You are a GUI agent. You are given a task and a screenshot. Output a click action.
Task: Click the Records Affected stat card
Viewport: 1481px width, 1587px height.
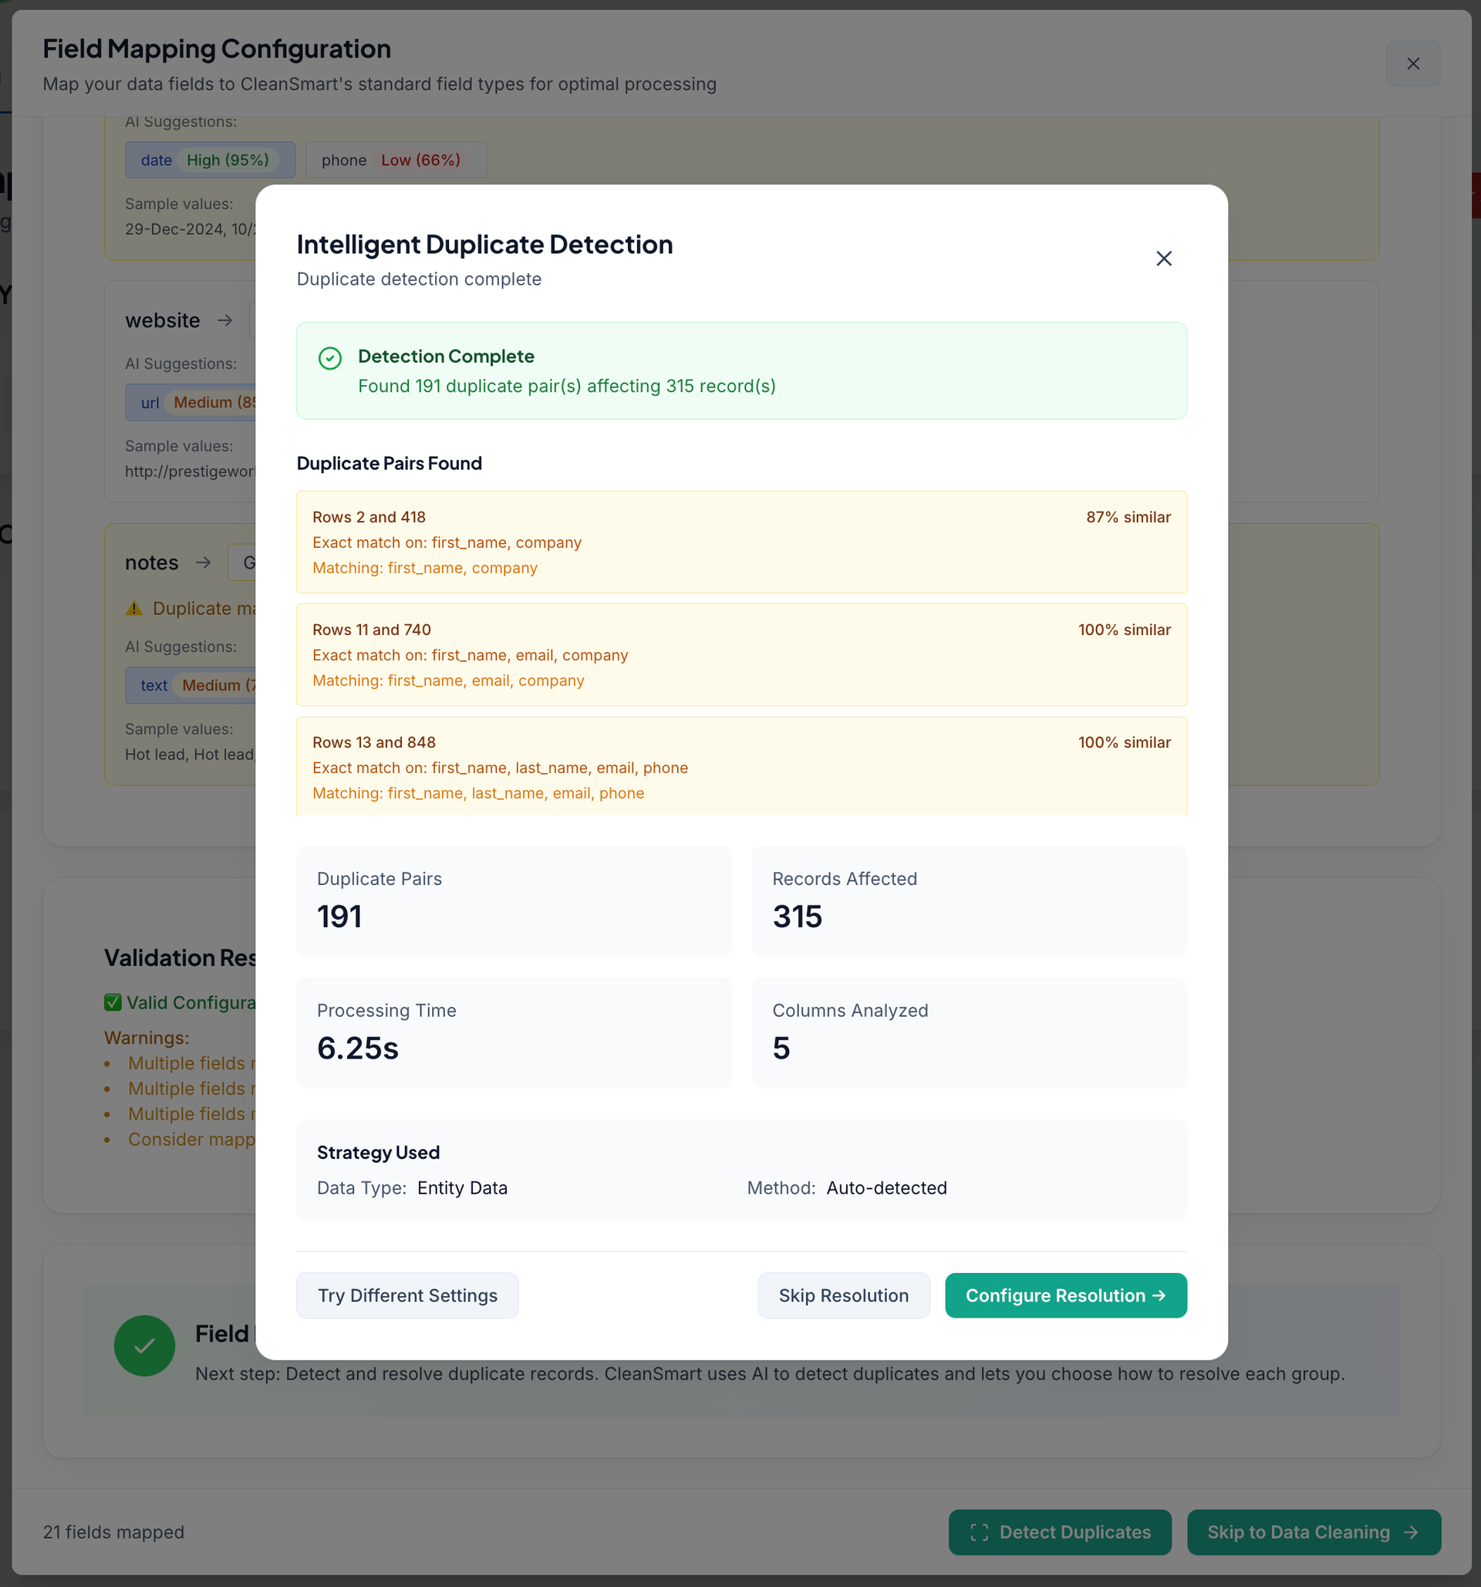tap(968, 901)
